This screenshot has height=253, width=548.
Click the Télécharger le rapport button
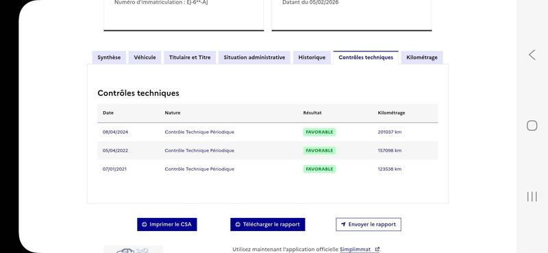pyautogui.click(x=268, y=225)
